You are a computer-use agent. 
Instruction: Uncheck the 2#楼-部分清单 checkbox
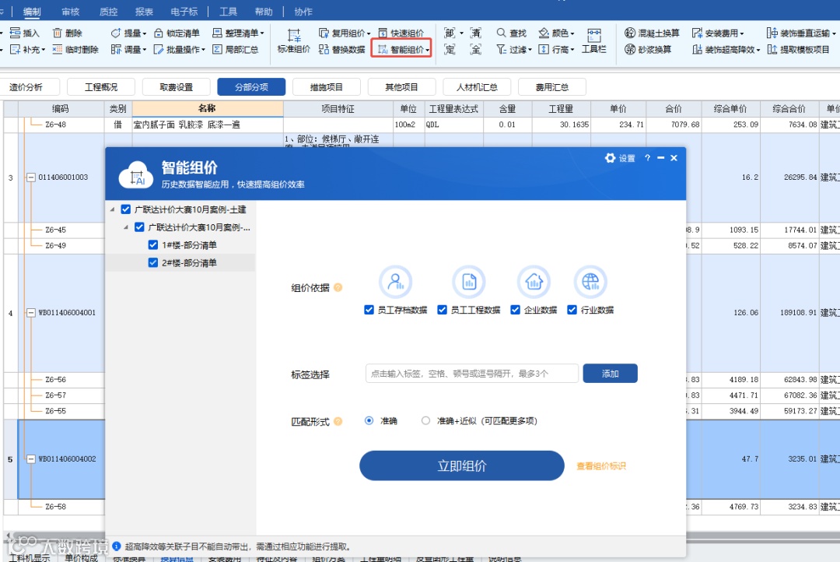153,263
